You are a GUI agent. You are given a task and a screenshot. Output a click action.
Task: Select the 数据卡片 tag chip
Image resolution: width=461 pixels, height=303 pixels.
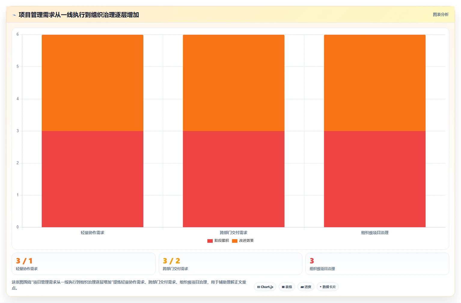pos(328,287)
